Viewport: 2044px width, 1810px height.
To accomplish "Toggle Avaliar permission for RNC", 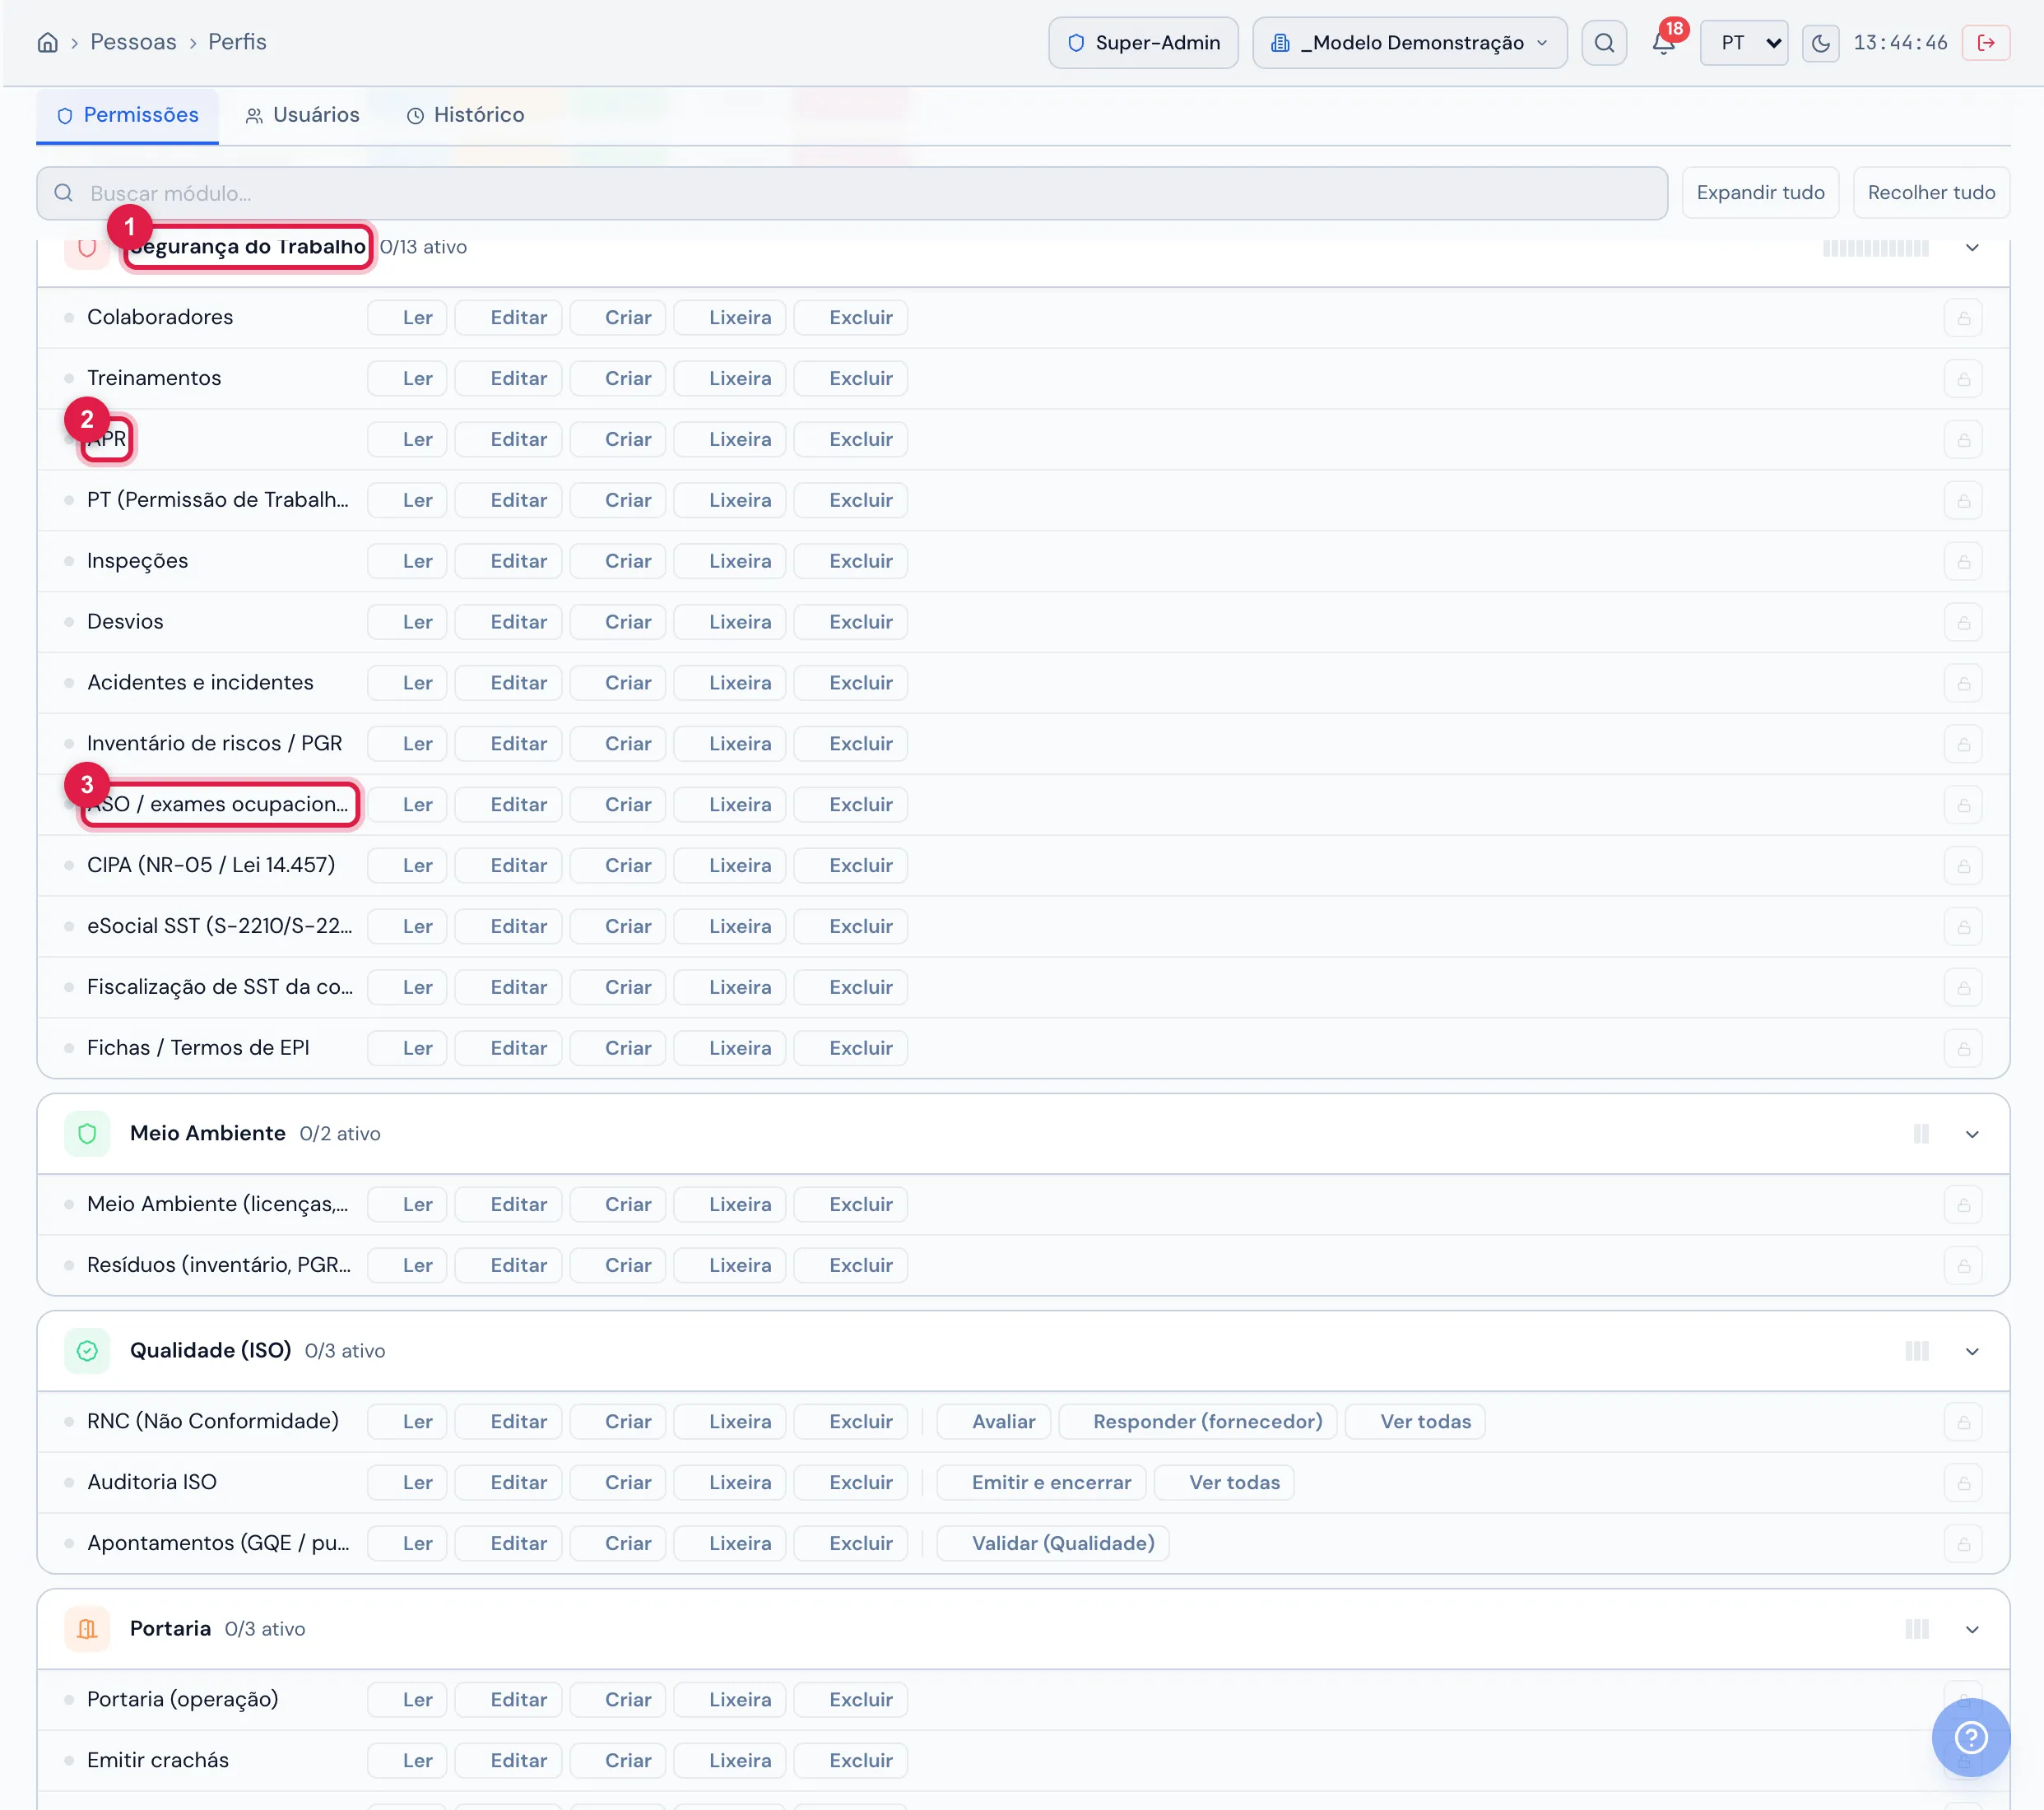I will pos(993,1422).
